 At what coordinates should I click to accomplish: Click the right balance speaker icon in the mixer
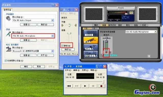tap(76, 25)
